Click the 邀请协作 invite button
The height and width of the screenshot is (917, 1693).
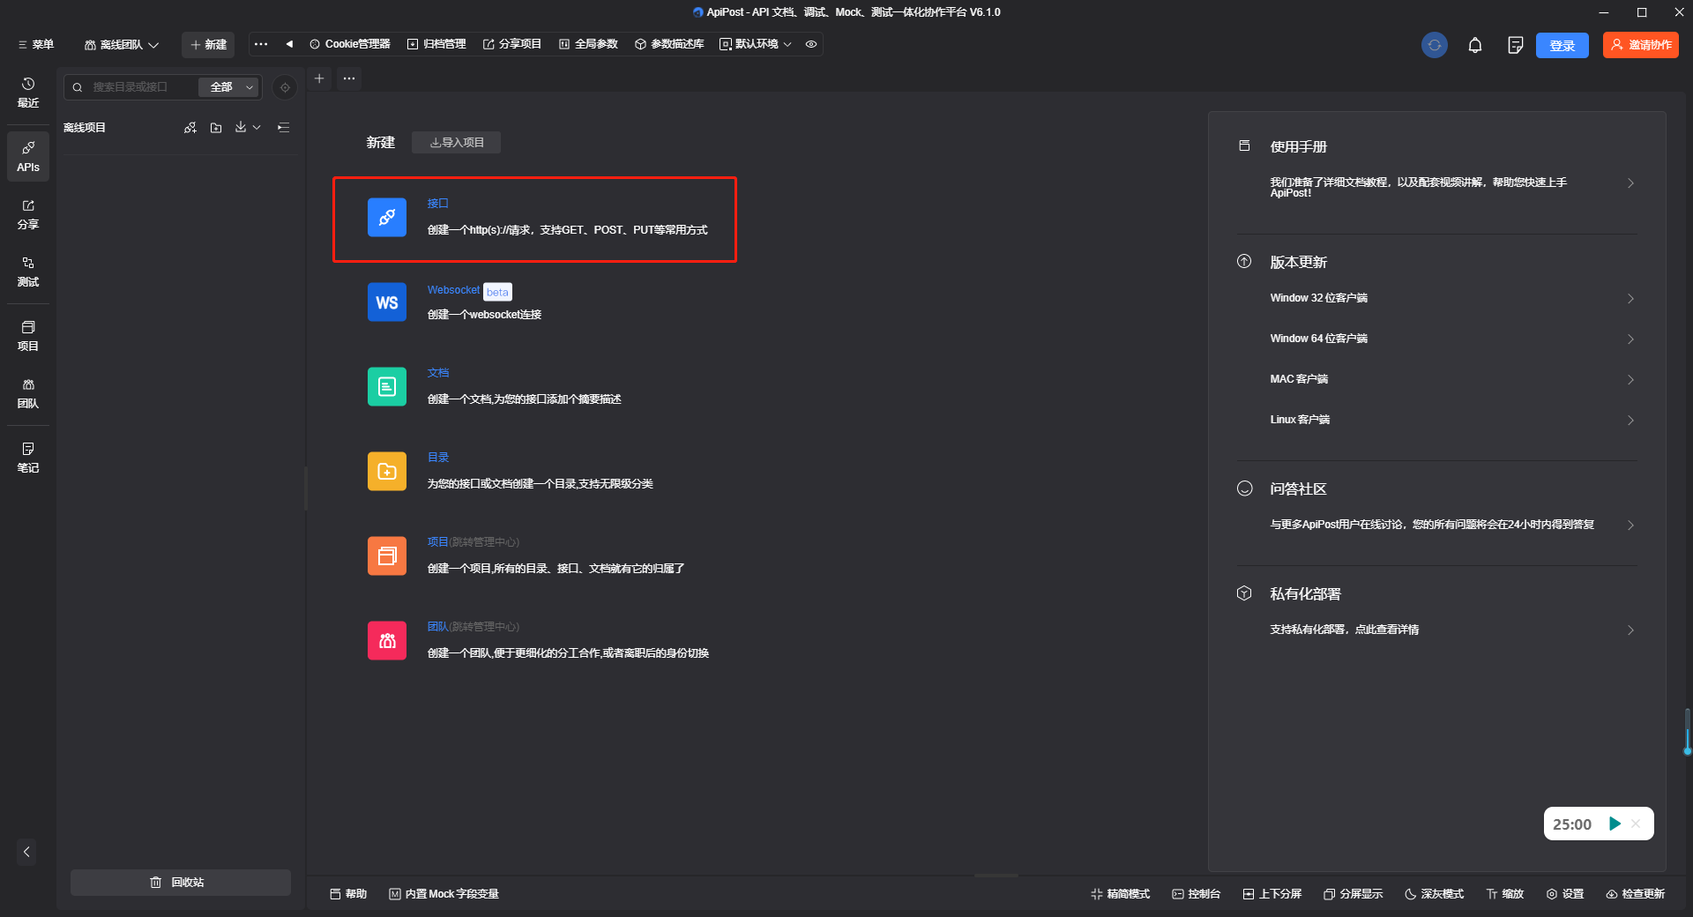(1641, 45)
